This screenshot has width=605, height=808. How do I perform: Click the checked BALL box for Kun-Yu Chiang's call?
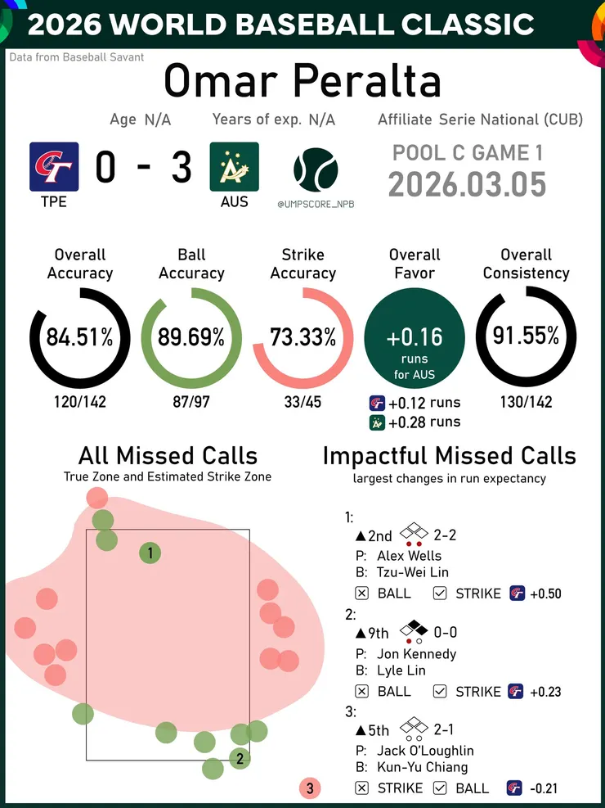click(440, 788)
